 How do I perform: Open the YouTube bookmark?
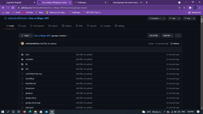click(x=28, y=12)
